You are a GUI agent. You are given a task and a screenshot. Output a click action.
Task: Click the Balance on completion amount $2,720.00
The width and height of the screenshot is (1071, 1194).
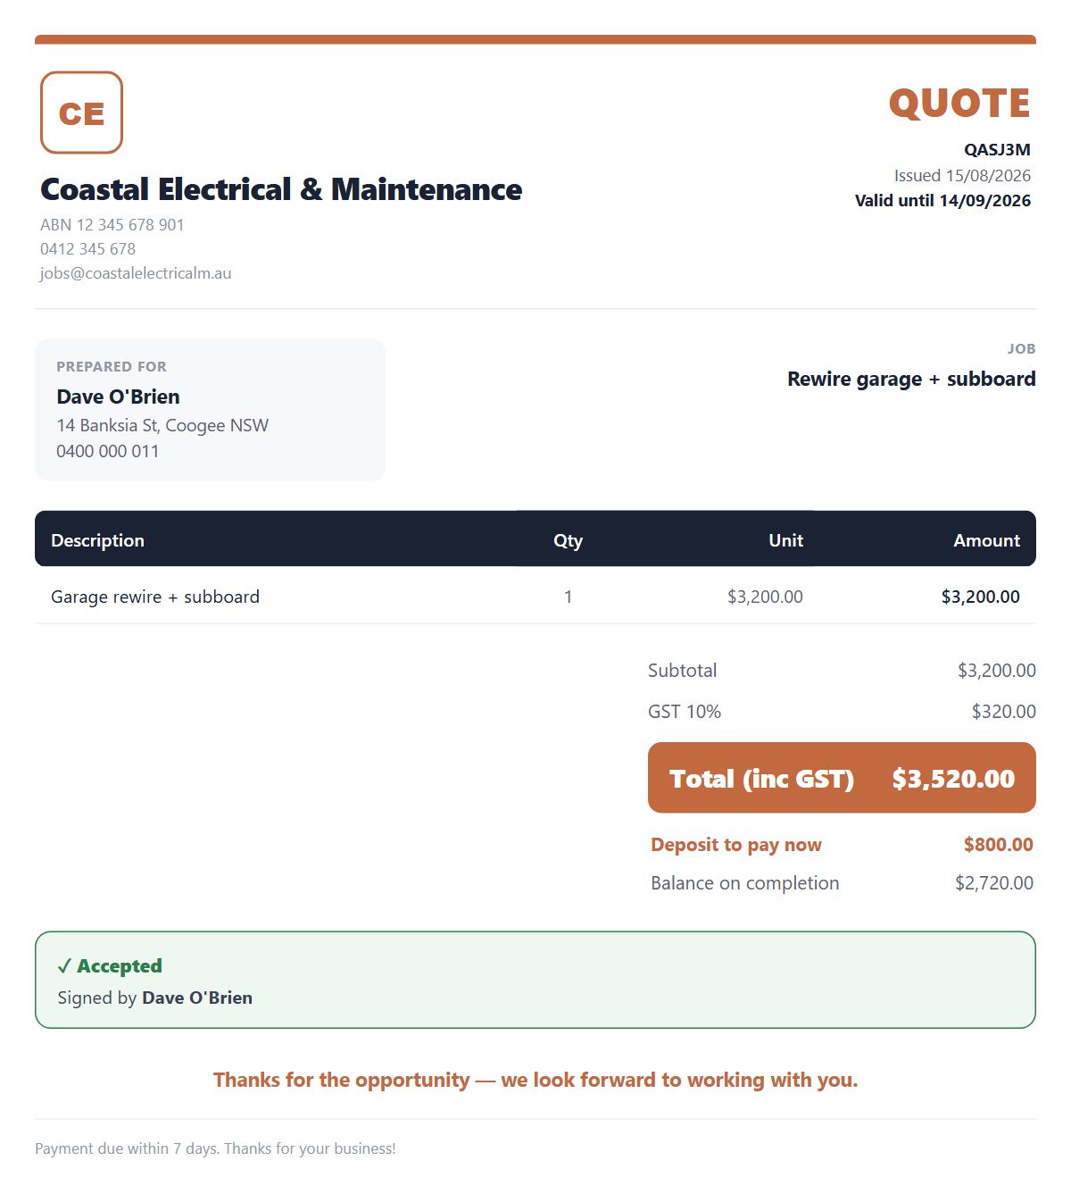click(x=994, y=883)
